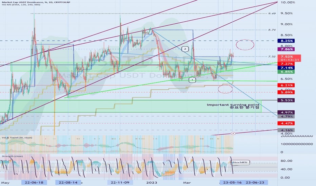Image resolution: width=316 pixels, height=186 pixels.
Task: Select the 22-06-18 date marker
Action: 34,182
